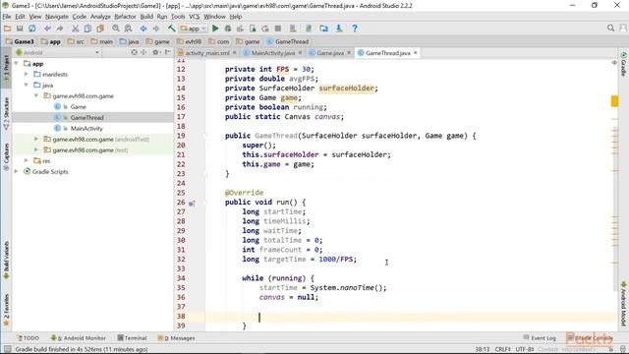Click scroll from source target icon
629x354 pixels.
[134, 52]
